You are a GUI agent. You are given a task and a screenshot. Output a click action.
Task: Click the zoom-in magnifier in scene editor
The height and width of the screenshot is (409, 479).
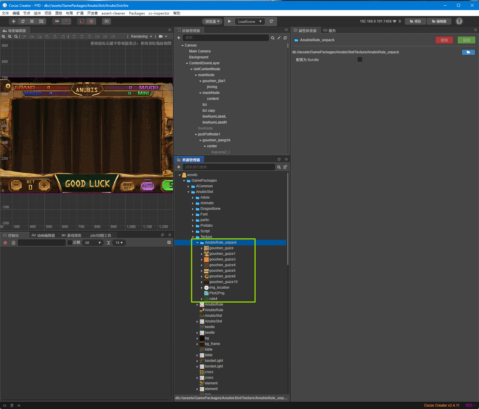tap(4, 36)
